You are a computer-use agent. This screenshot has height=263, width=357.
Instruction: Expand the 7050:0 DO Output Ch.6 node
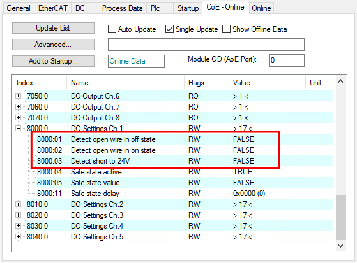[x=19, y=96]
